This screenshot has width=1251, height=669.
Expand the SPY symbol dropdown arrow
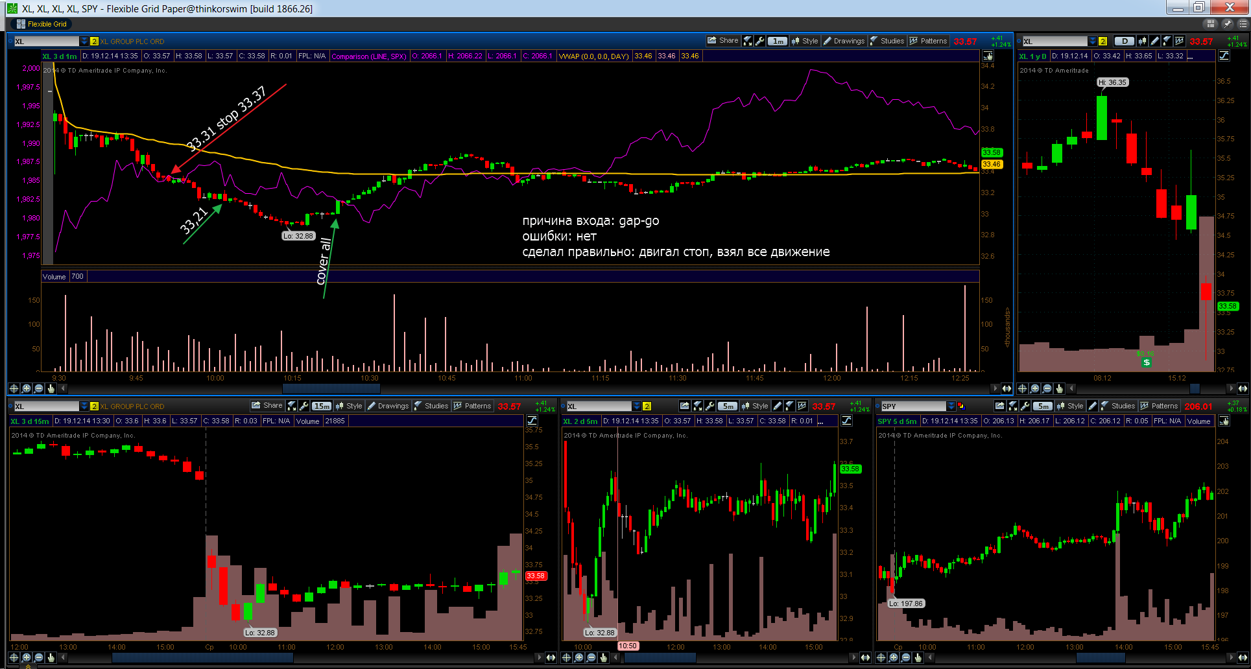951,406
